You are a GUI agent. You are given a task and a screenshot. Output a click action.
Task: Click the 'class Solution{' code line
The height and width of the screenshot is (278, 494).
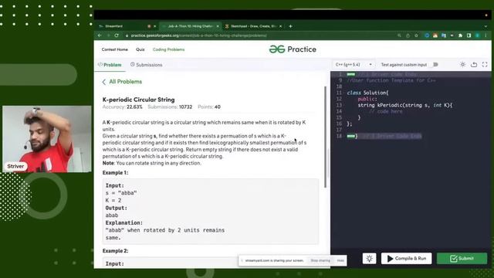click(367, 93)
